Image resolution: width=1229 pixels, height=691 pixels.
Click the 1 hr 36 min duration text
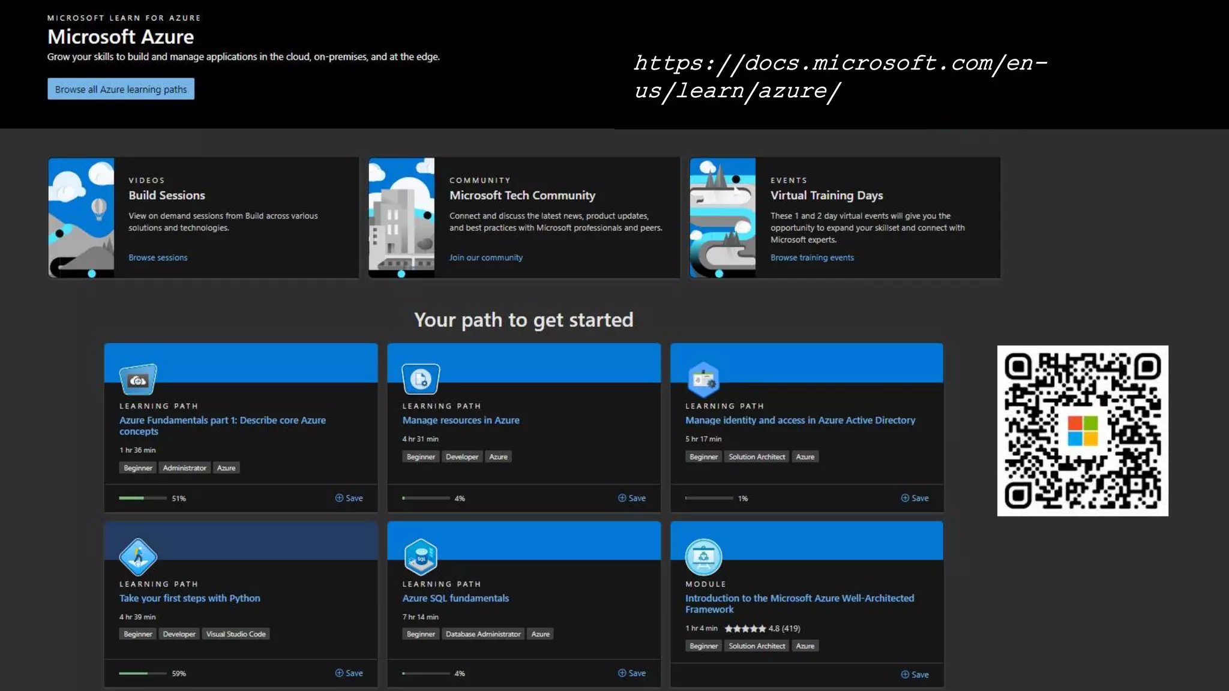(x=137, y=450)
